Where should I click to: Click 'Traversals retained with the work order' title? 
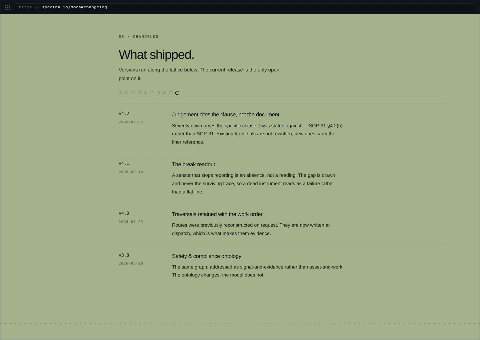coord(217,214)
